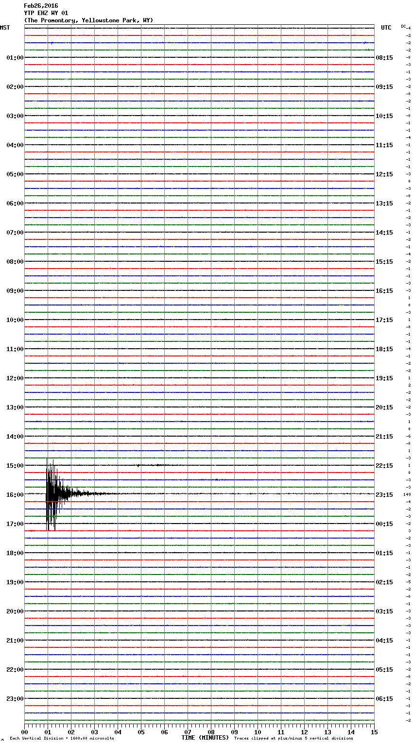Image resolution: width=413 pixels, height=745 pixels.
Task: Click the 10:15 UTC time label
Action: pyautogui.click(x=384, y=116)
